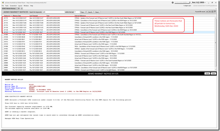Select notice row 81036

coord(108,37)
